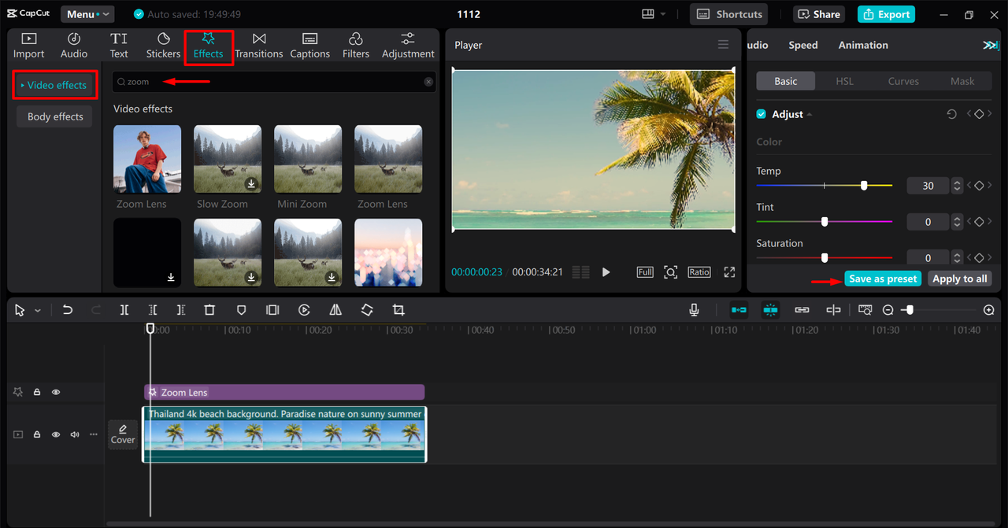Delete the selected clip
Viewport: 1008px width, 528px height.
click(x=209, y=310)
